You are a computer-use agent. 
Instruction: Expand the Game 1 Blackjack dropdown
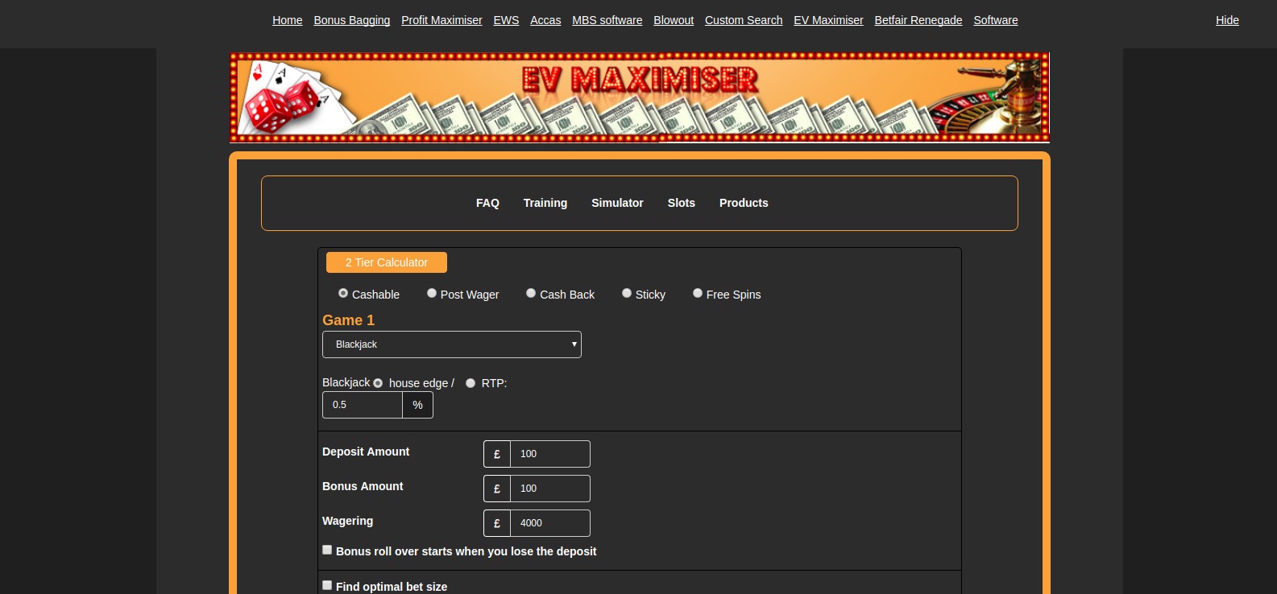(452, 344)
